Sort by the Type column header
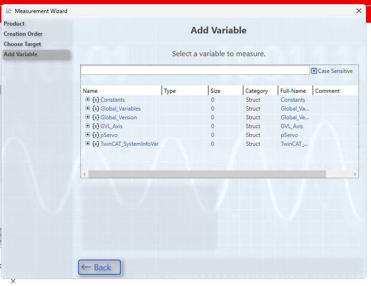 (185, 91)
